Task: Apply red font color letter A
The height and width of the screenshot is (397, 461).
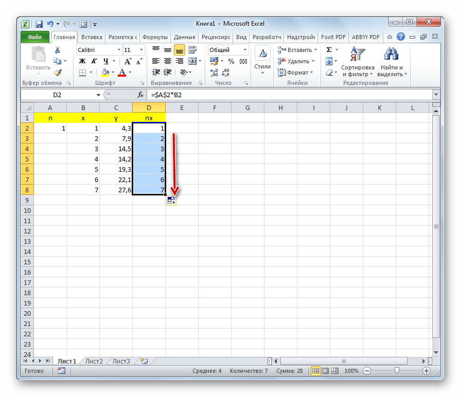Action: pos(122,73)
